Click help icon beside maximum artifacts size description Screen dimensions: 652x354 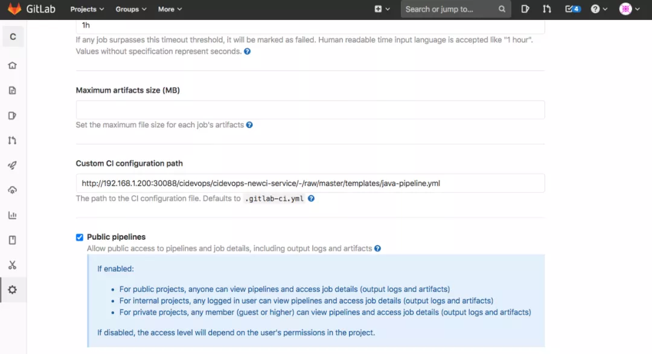click(249, 125)
